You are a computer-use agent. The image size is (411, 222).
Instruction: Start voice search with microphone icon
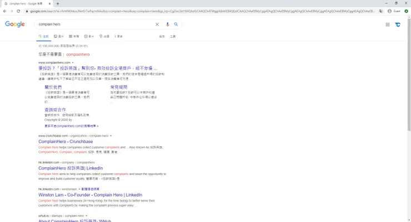point(168,24)
